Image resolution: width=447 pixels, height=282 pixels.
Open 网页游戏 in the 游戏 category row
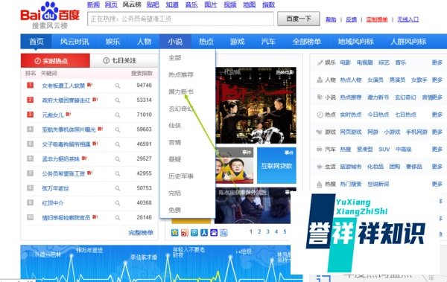pyautogui.click(x=351, y=132)
